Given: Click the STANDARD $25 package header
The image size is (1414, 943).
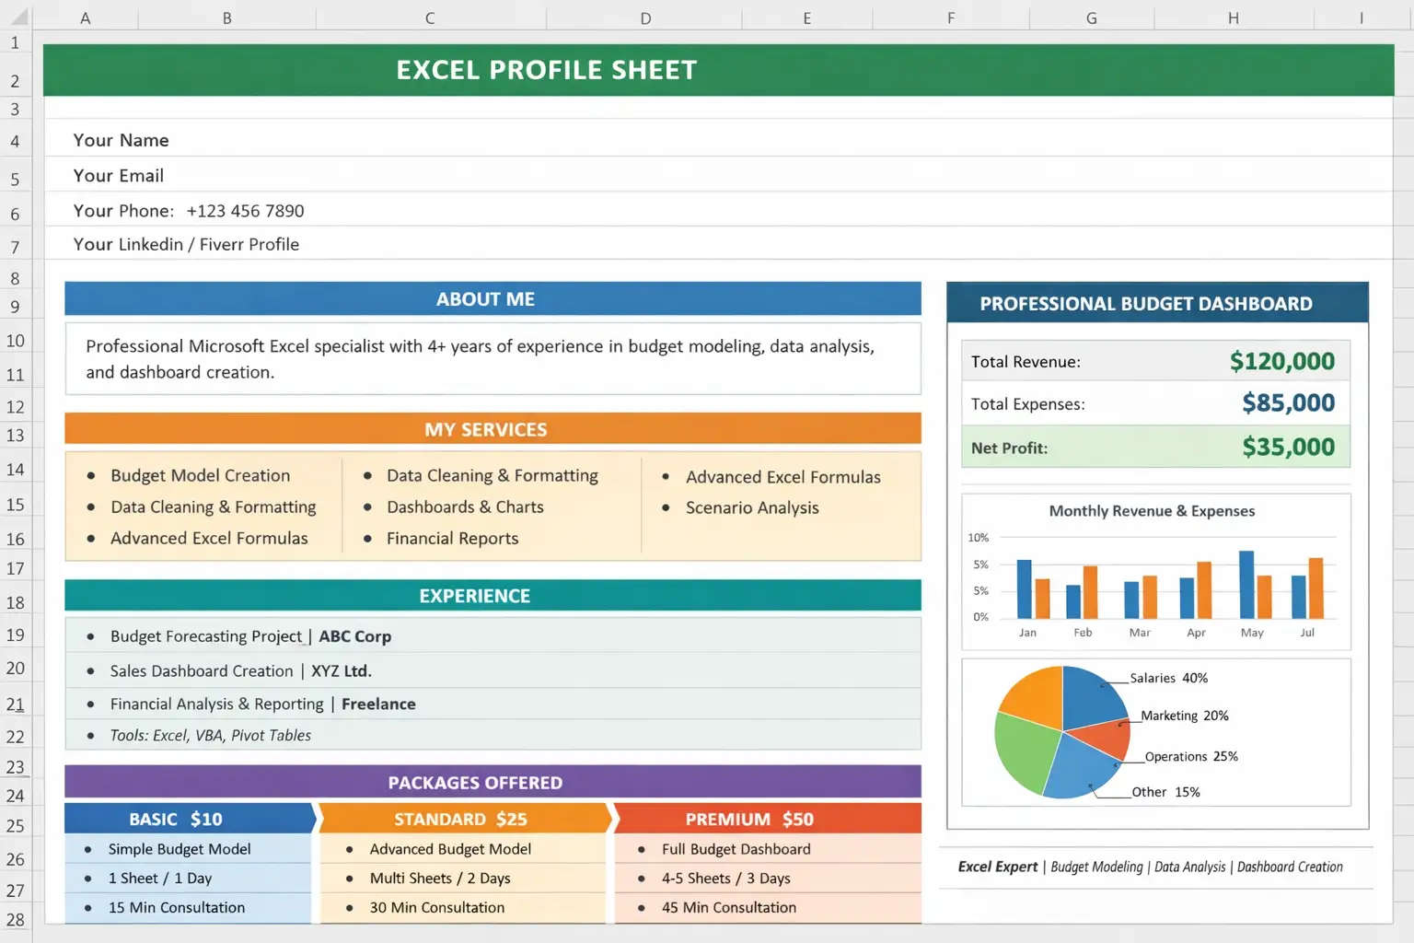Looking at the screenshot, I should point(461,819).
